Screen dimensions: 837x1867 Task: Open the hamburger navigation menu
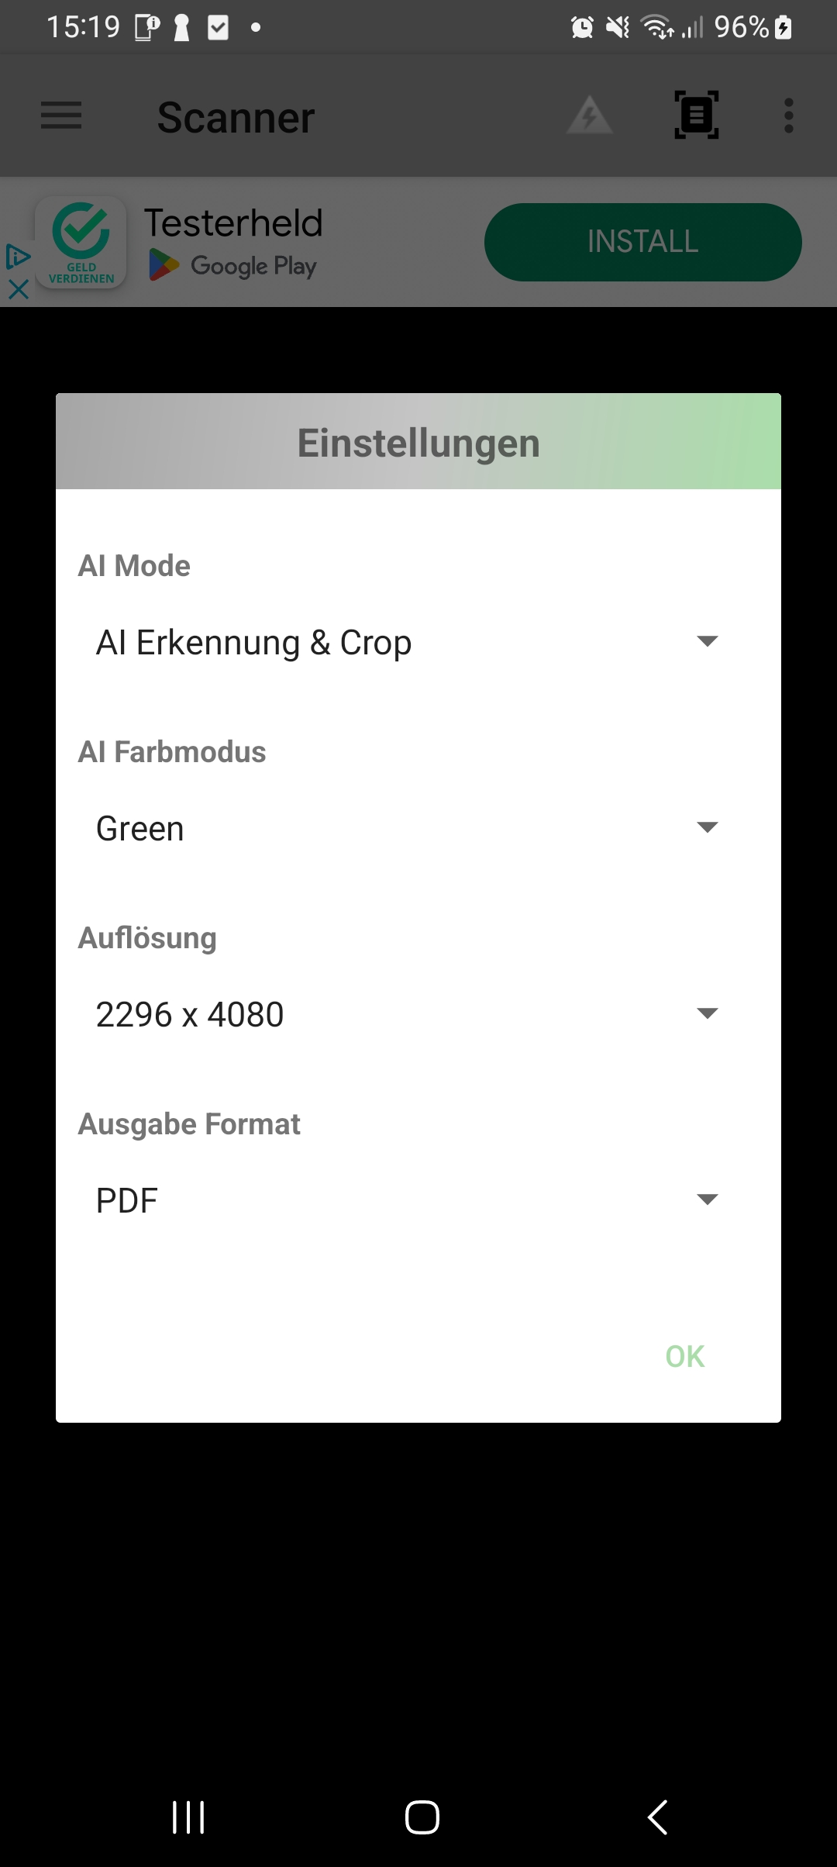pos(61,116)
